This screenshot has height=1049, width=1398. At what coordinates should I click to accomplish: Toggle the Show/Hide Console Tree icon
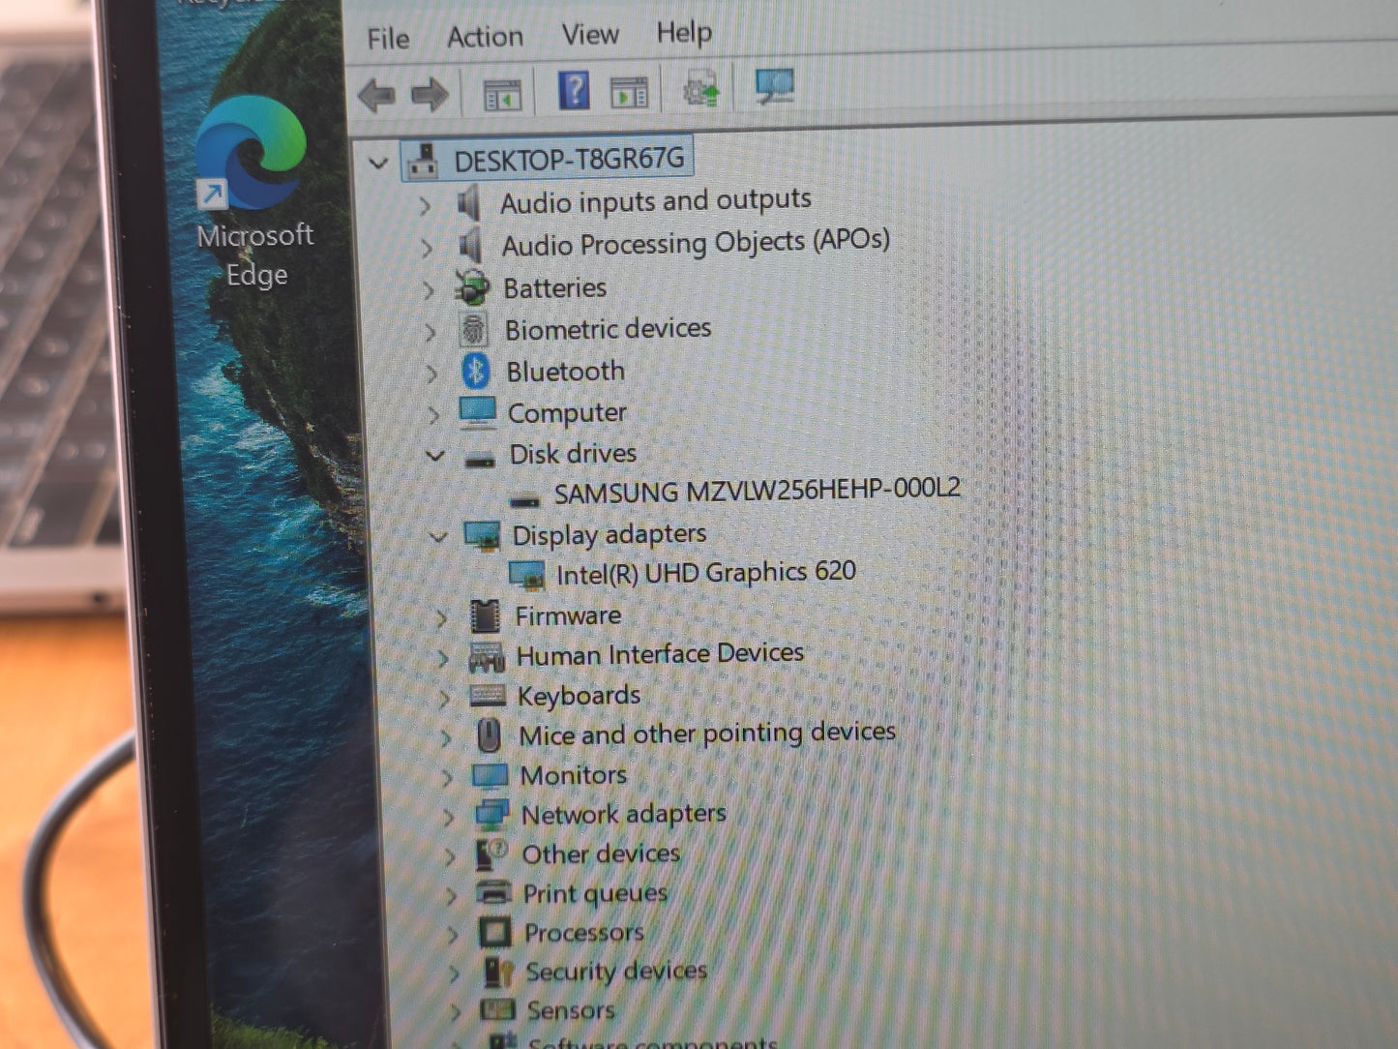coord(502,91)
